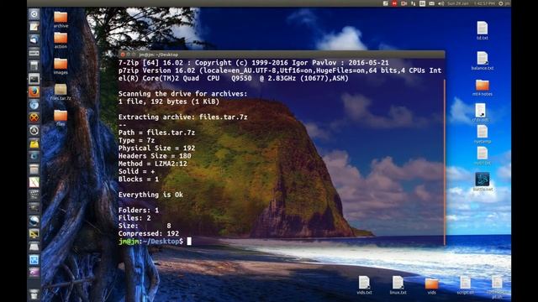Open the 'archive' folder on the desktop
Screen dimensions: 538x302
61,19
